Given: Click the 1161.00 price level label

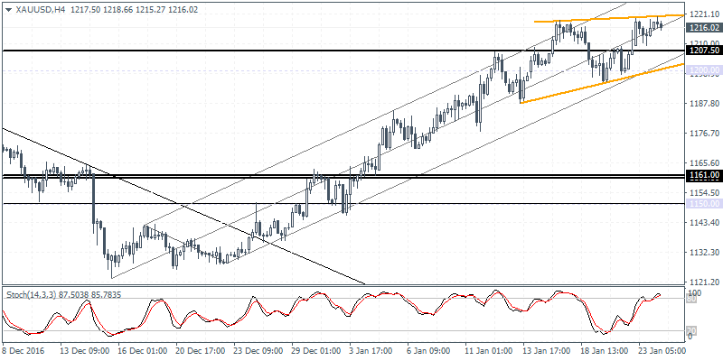Looking at the screenshot, I should point(704,175).
